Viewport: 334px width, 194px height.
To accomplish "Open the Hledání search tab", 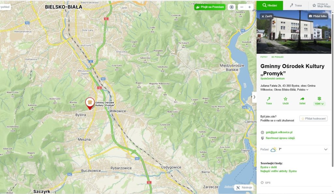I will (x=270, y=5).
